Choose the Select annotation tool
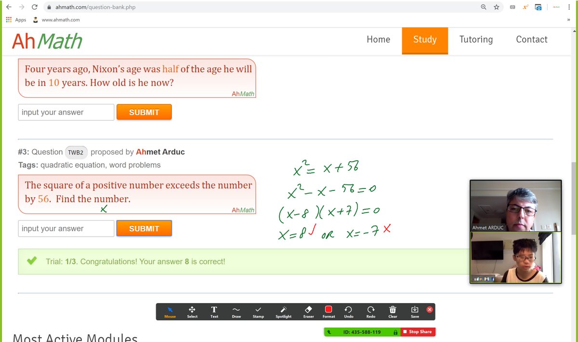This screenshot has width=578, height=342. click(x=192, y=312)
